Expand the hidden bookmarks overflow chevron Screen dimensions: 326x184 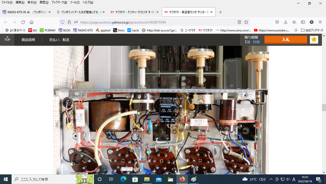296,30
